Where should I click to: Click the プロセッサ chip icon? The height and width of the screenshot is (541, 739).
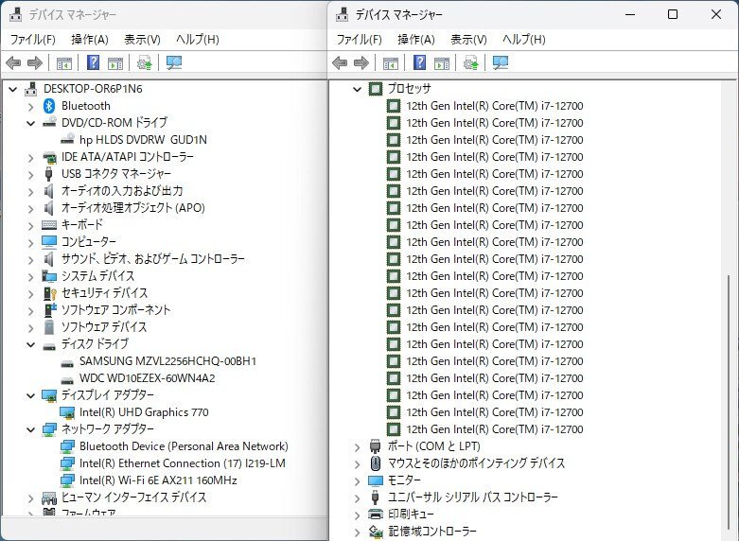375,89
